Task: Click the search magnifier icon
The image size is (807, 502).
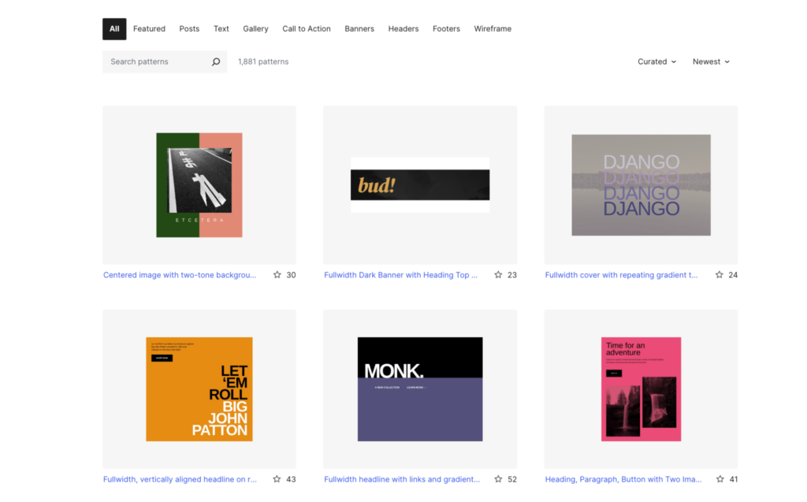Action: click(215, 61)
